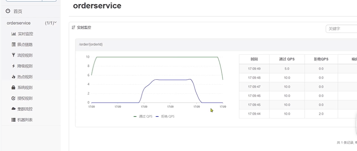Select the 17:09:44 time cell
The width and height of the screenshot is (357, 151).
point(254,114)
